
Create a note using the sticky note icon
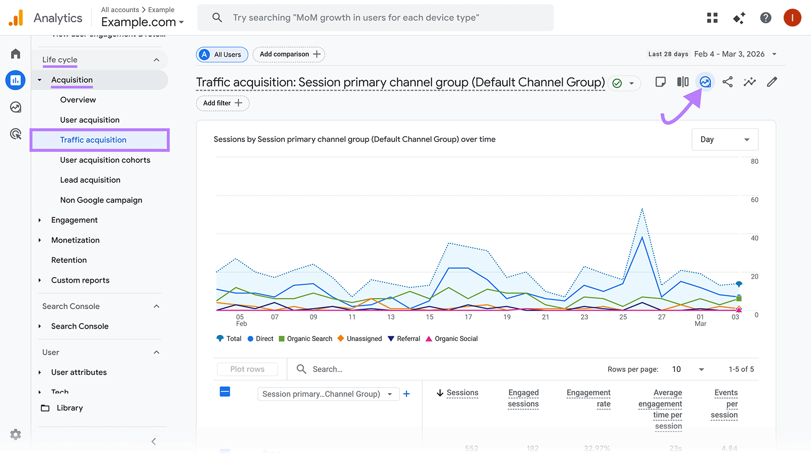(x=660, y=82)
